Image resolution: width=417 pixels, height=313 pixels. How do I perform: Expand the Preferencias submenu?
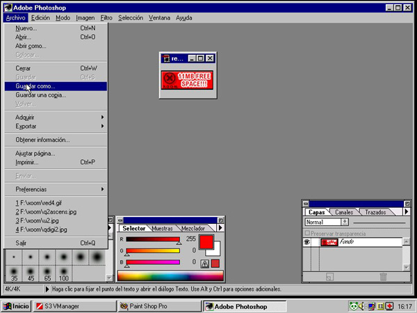pyautogui.click(x=56, y=189)
